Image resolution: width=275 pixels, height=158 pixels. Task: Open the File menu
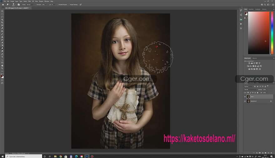tap(5, 1)
